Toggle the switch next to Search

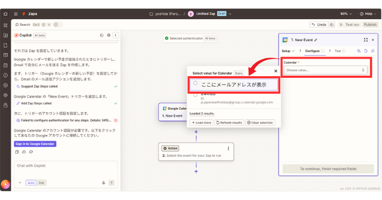(58, 25)
